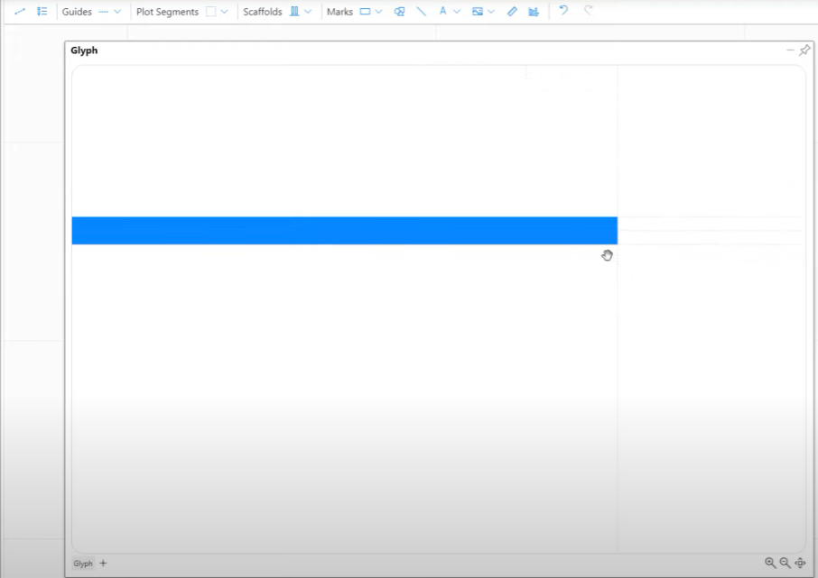The height and width of the screenshot is (578, 818).
Task: Expand the Scaffolds dropdown arrow
Action: (308, 12)
